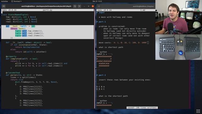Open a new tab in the right terminal
This screenshot has width=202, height=114.
(99, 6)
